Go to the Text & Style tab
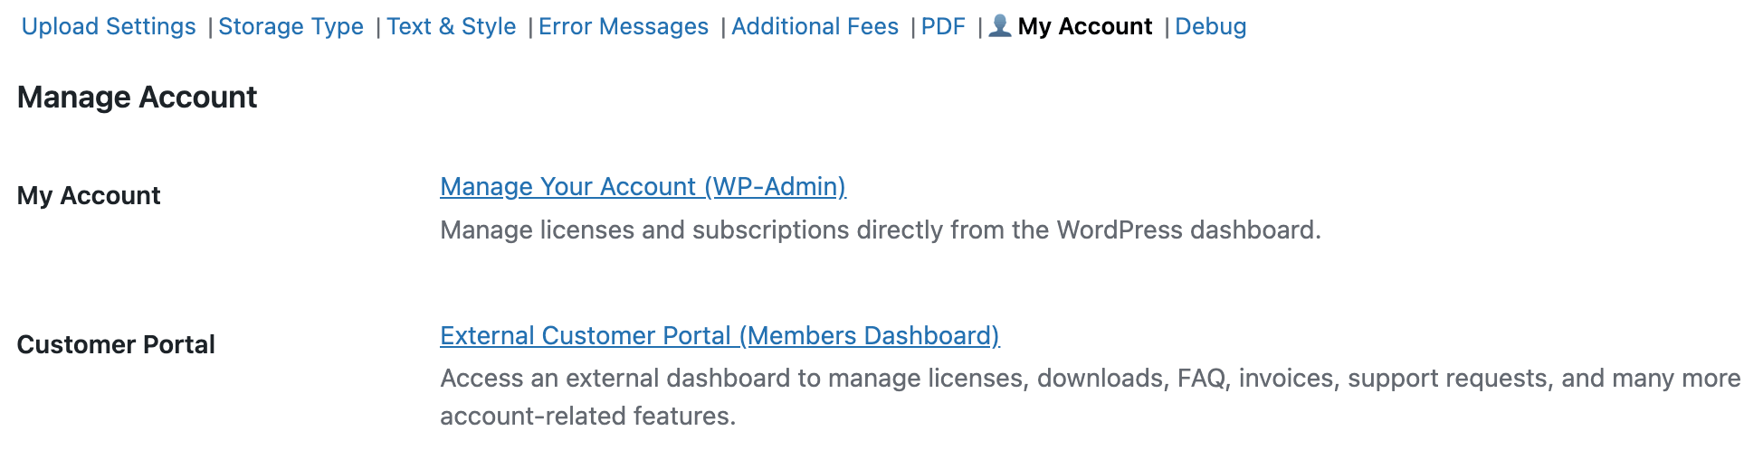 [x=451, y=27]
